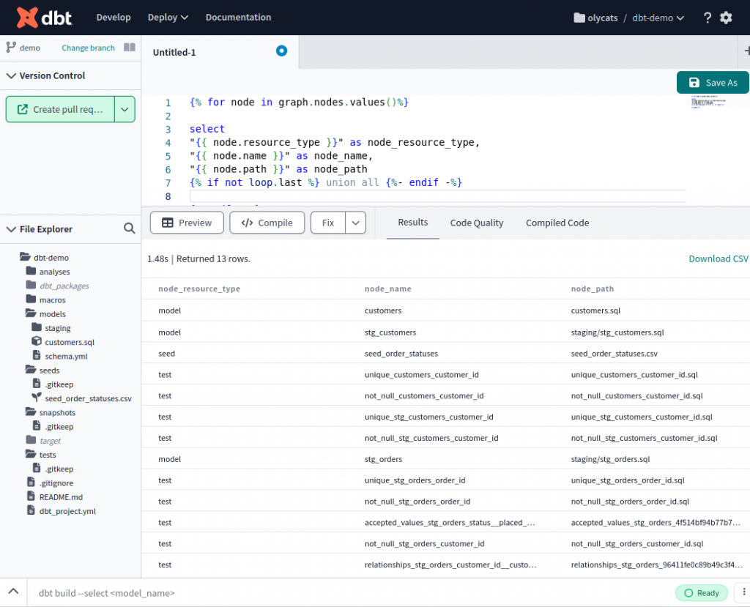The width and height of the screenshot is (750, 607).
Task: Click the seed_order_statuses.csv seed icon
Action: (37, 398)
